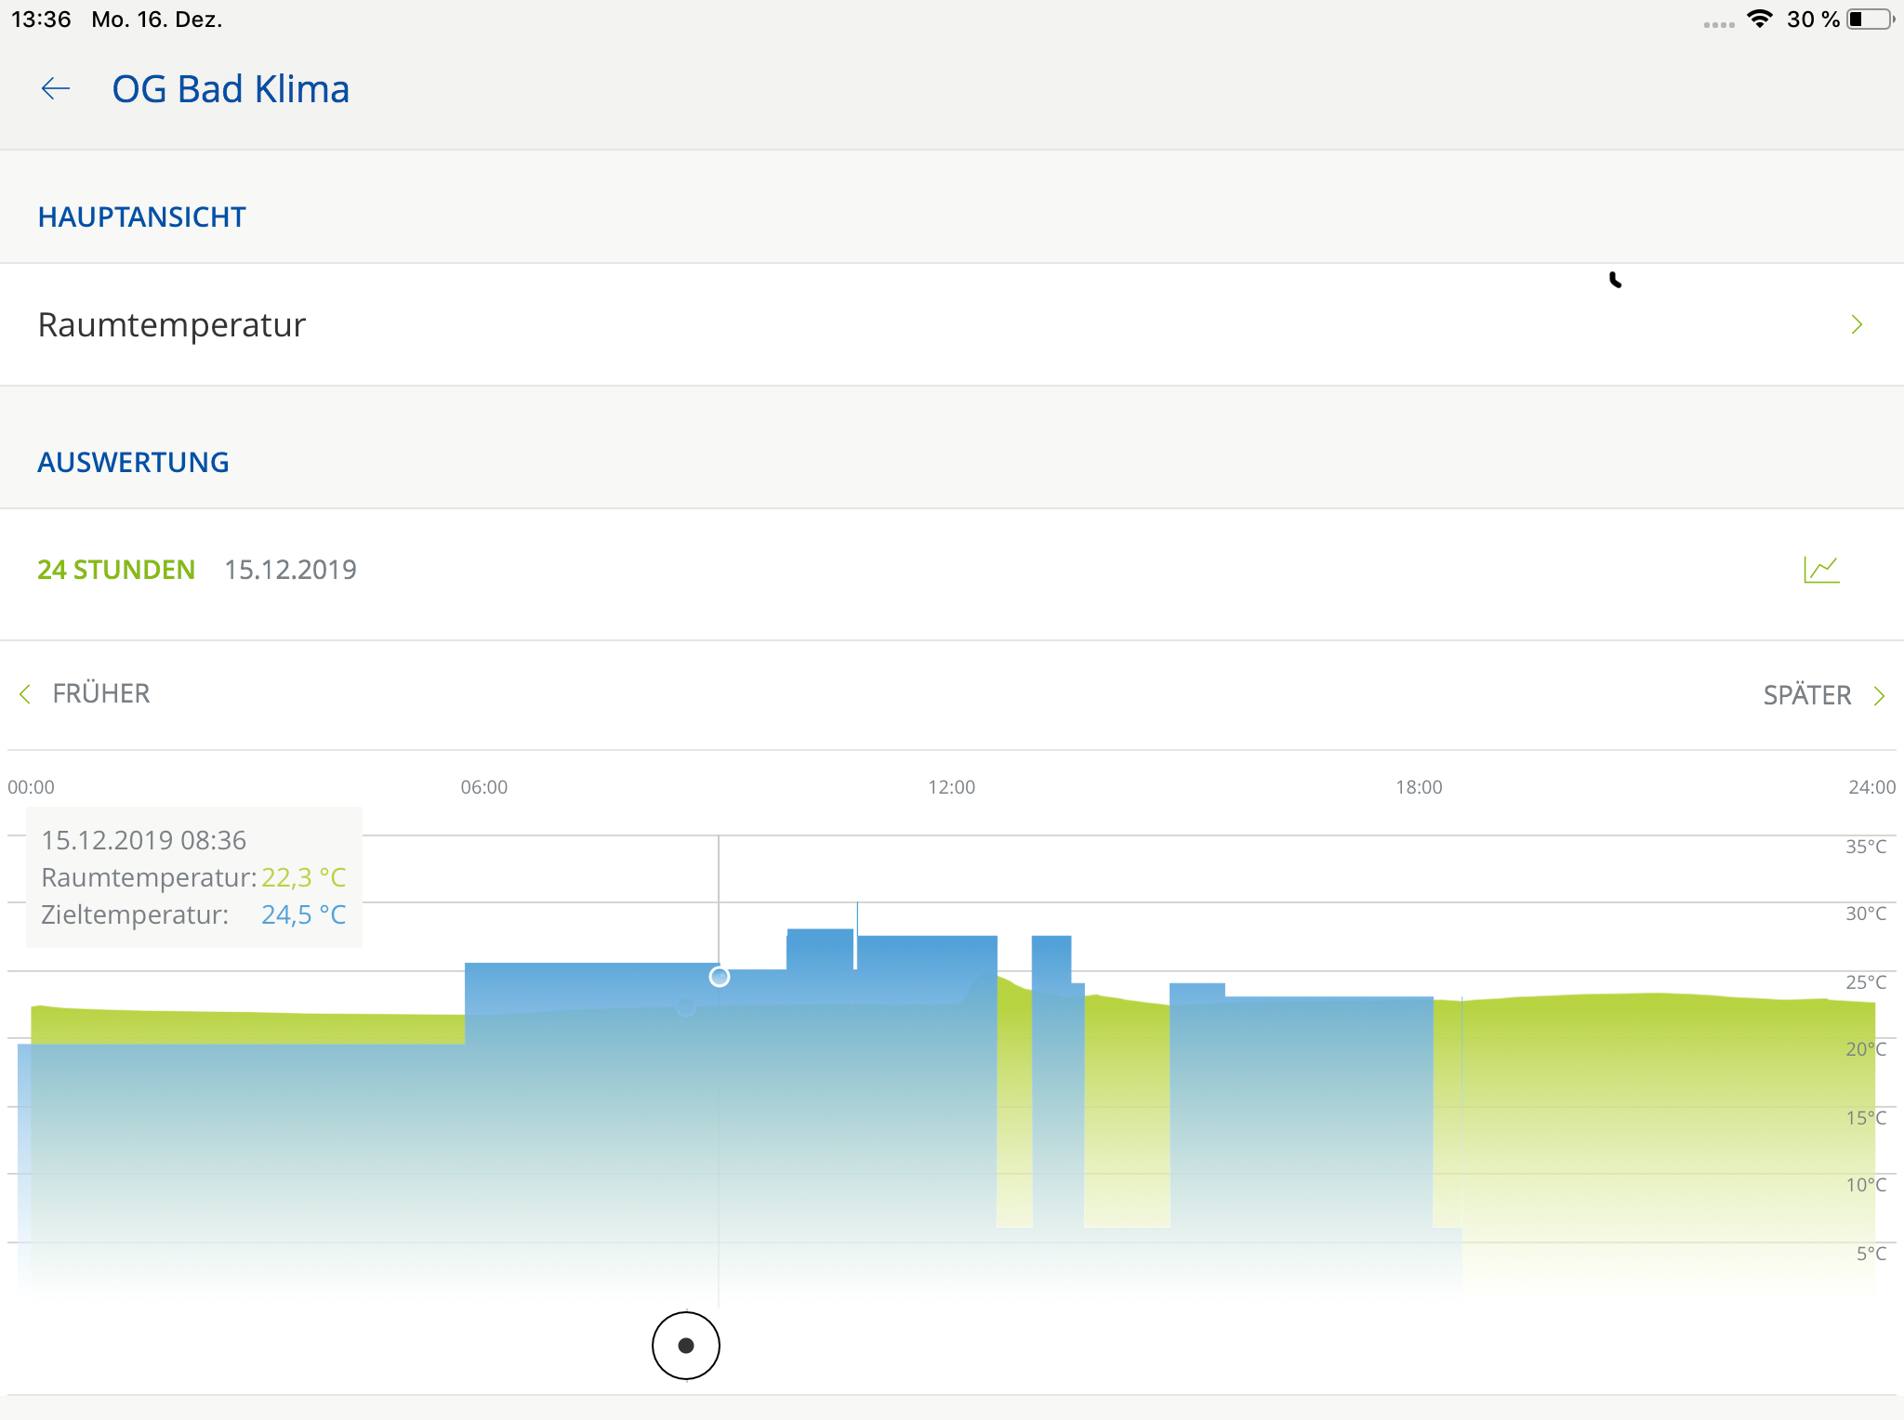Click the SPÄTER right arrow icon
Screen dimensions: 1904x1420
[1879, 696]
